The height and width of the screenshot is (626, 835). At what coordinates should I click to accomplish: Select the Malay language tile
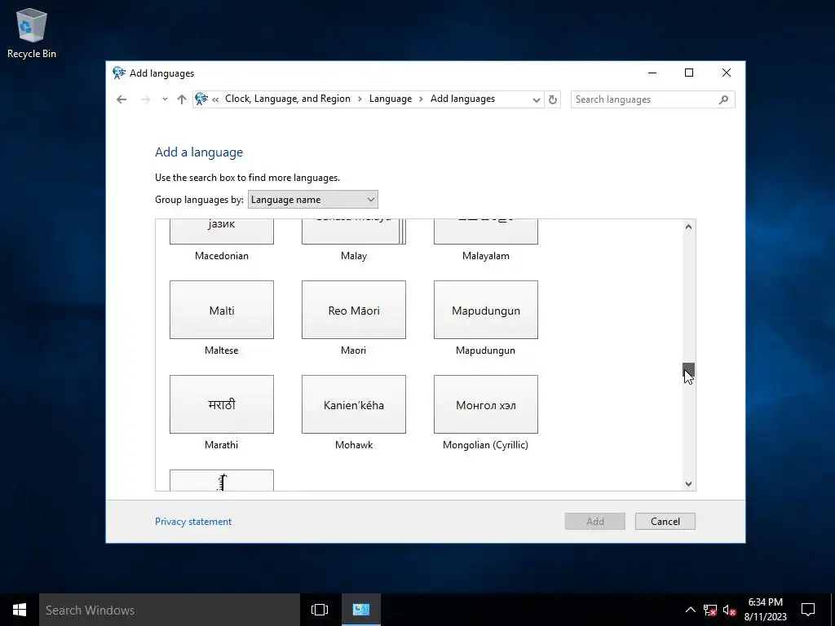pyautogui.click(x=354, y=231)
